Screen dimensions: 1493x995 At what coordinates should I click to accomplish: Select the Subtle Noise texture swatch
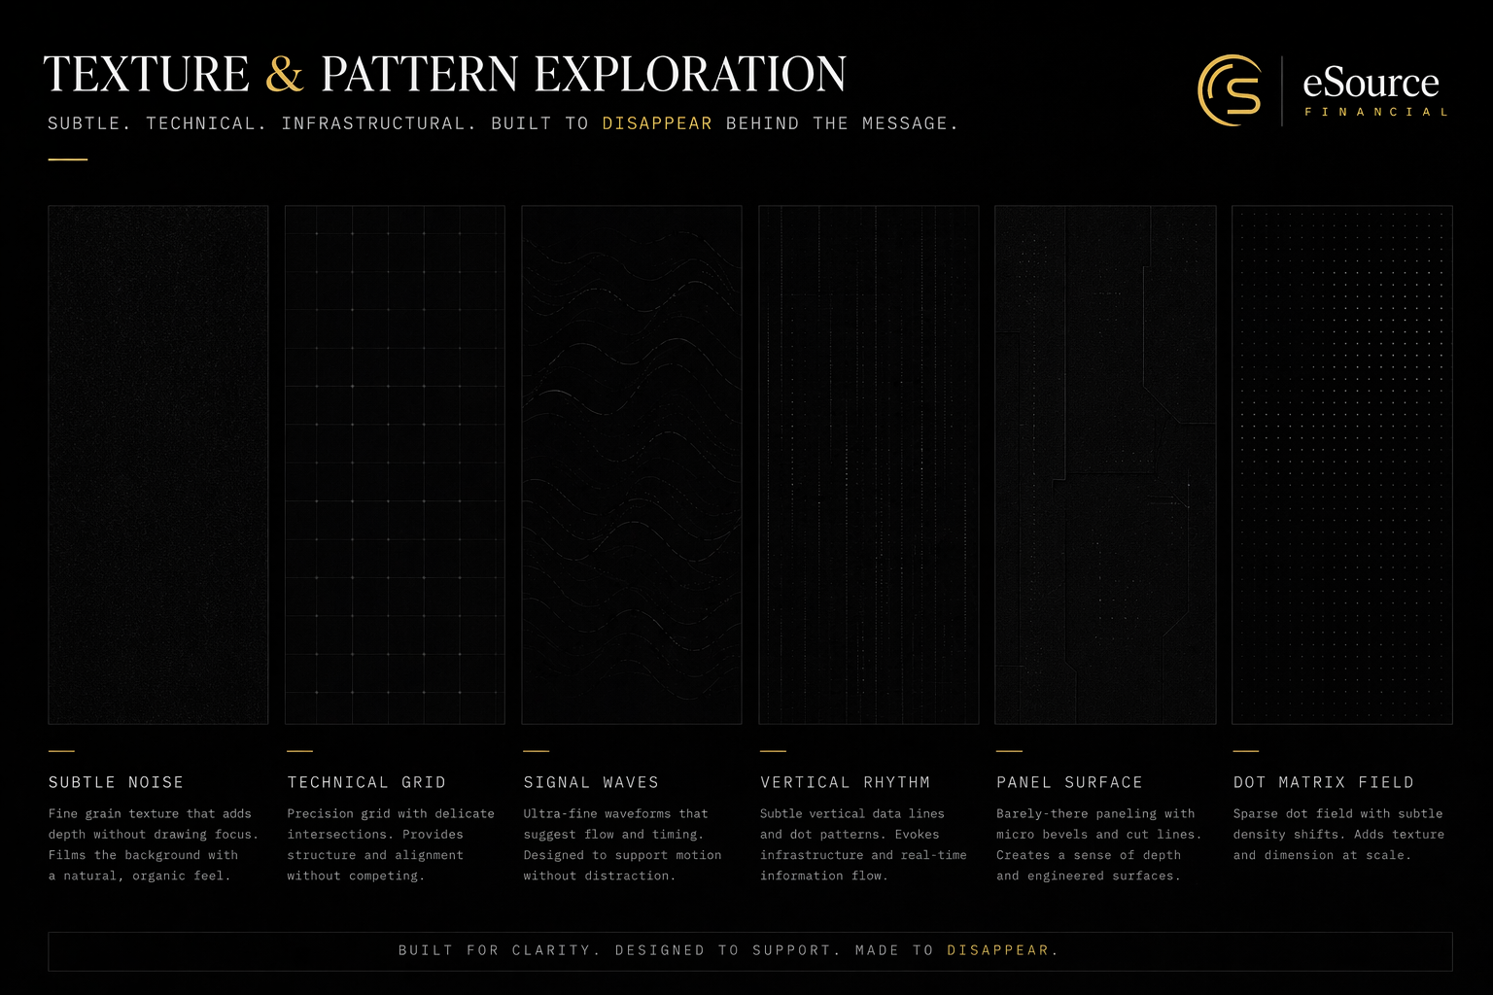tap(157, 464)
